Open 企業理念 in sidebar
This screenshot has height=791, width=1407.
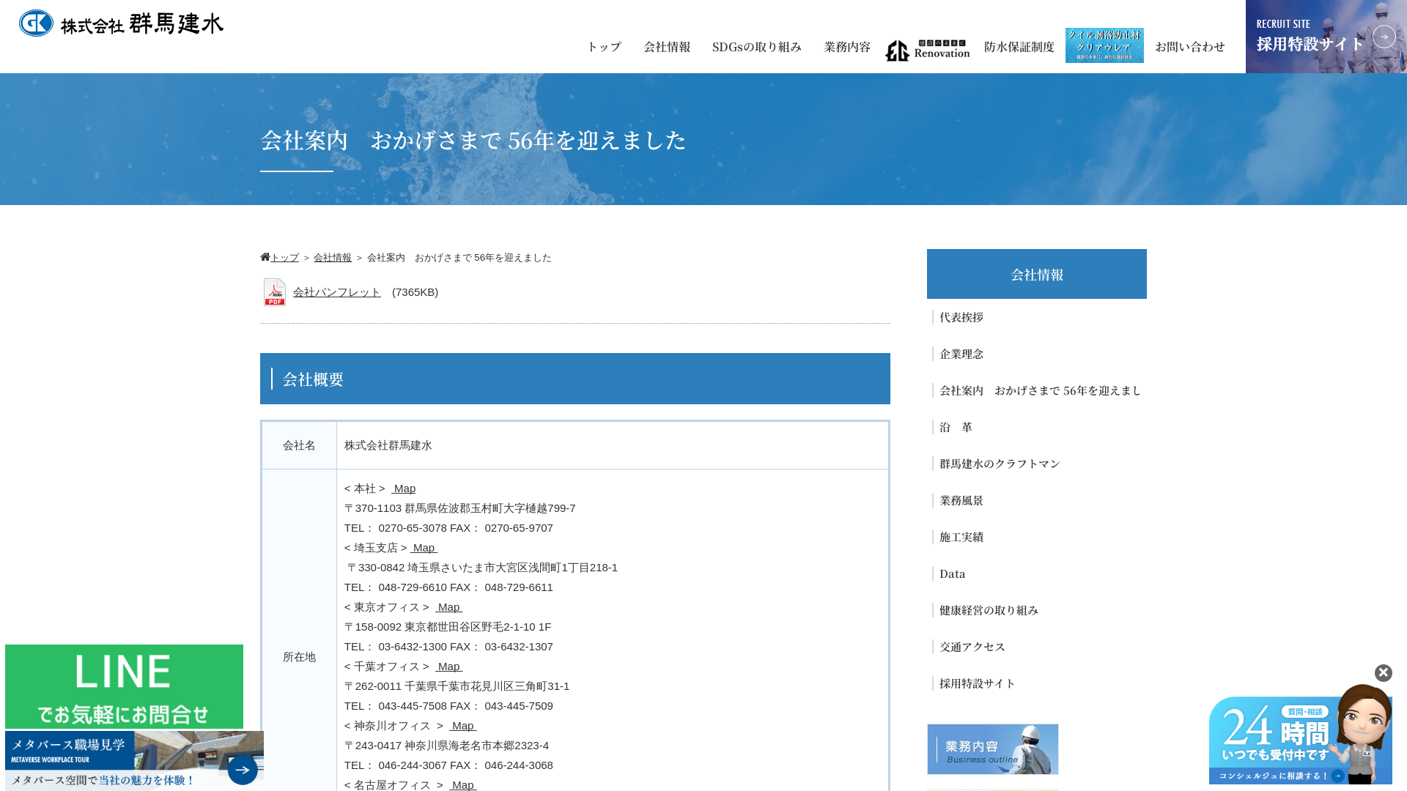pos(961,354)
